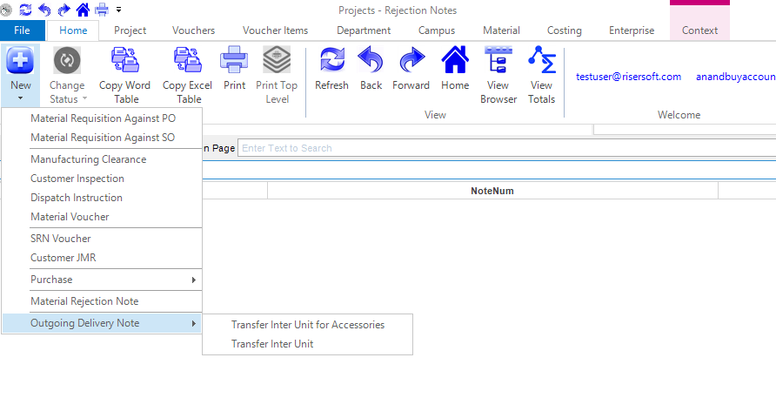
Task: Switch to the Vouchers ribbon tab
Action: point(193,30)
